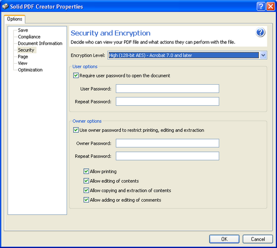Click the Encryption Level label

tap(88, 55)
